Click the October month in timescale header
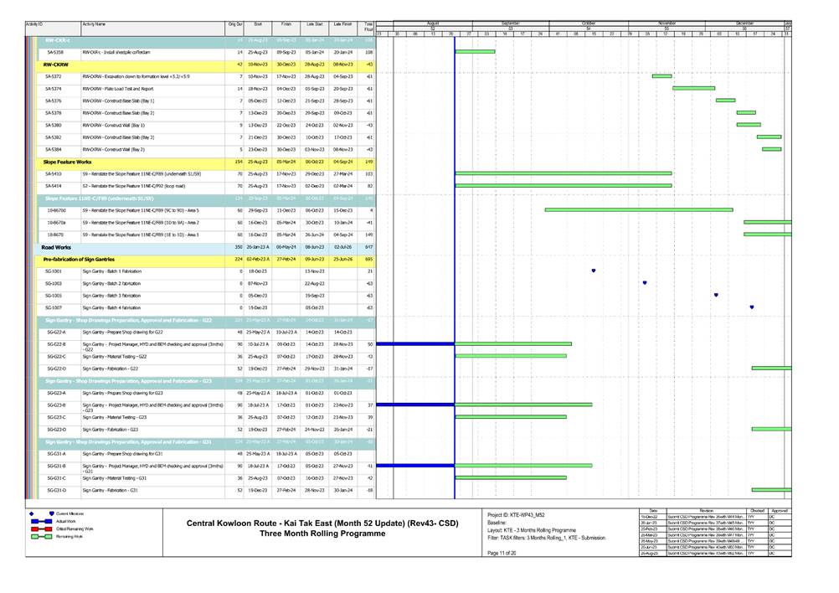This screenshot has width=839, height=593. point(589,23)
